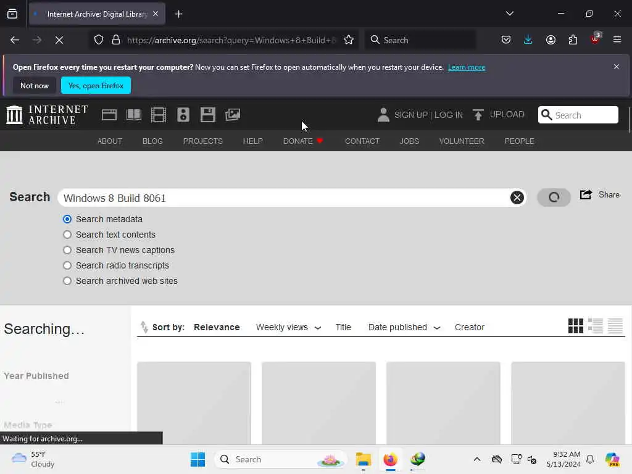Screen dimensions: 632x474
Task: Open the Extensions puzzle icon
Action: [573, 39]
